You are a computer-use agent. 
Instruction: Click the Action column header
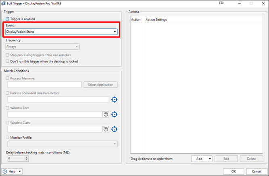pyautogui.click(x=138, y=19)
